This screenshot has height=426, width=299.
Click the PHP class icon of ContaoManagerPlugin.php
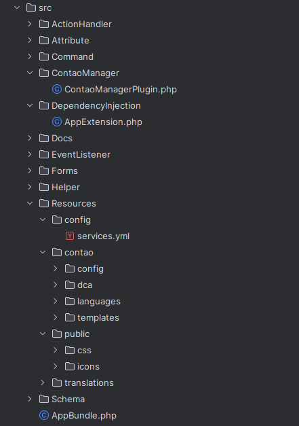57,89
